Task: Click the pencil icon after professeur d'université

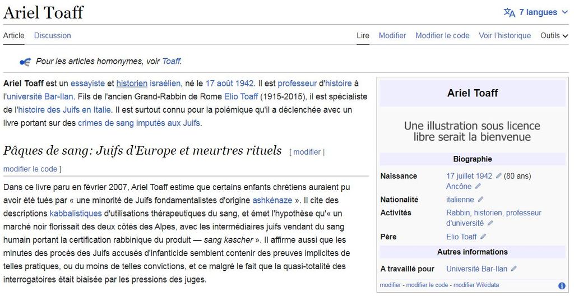Action: point(490,224)
